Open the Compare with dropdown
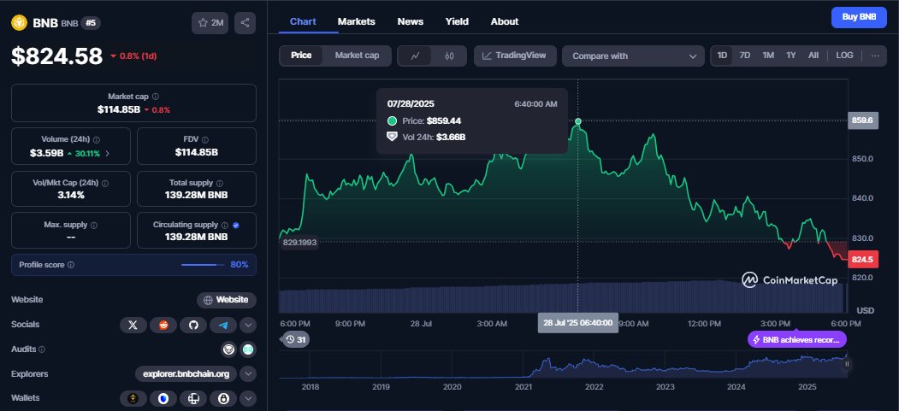899x411 pixels. click(x=633, y=56)
